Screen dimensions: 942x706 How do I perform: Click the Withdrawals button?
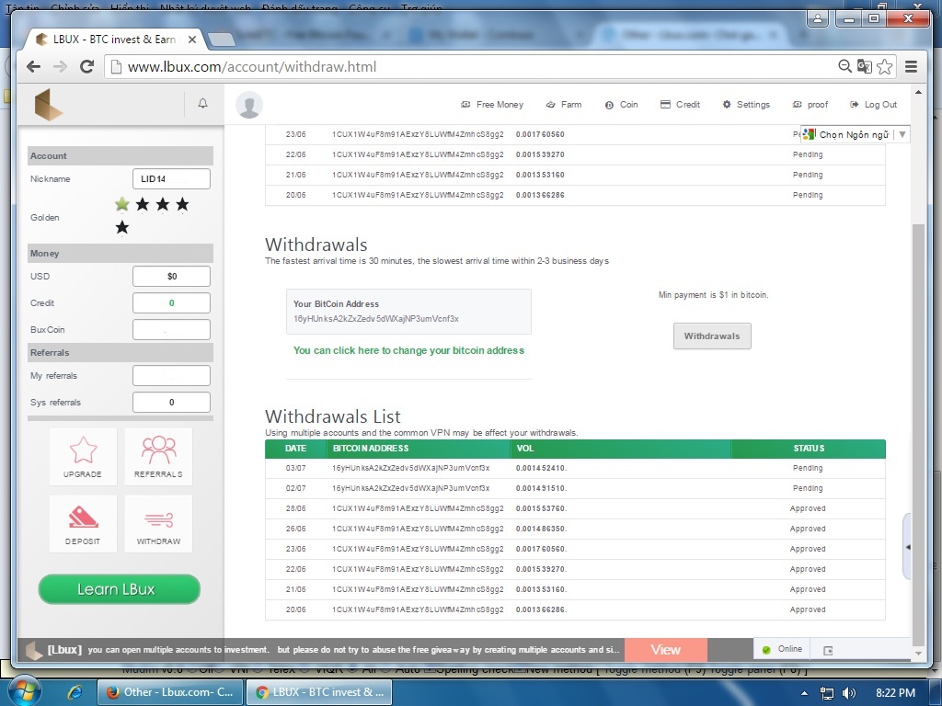click(712, 336)
